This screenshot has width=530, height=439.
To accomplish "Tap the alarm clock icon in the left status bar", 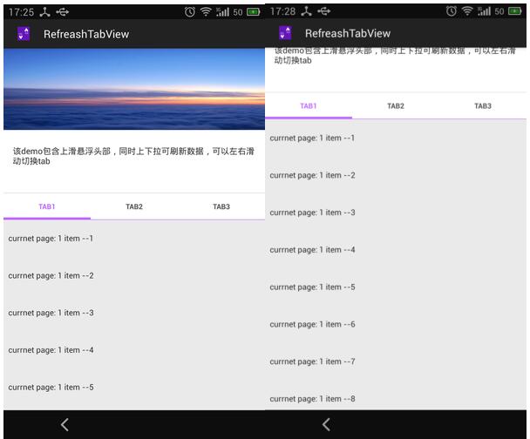I will (x=190, y=12).
